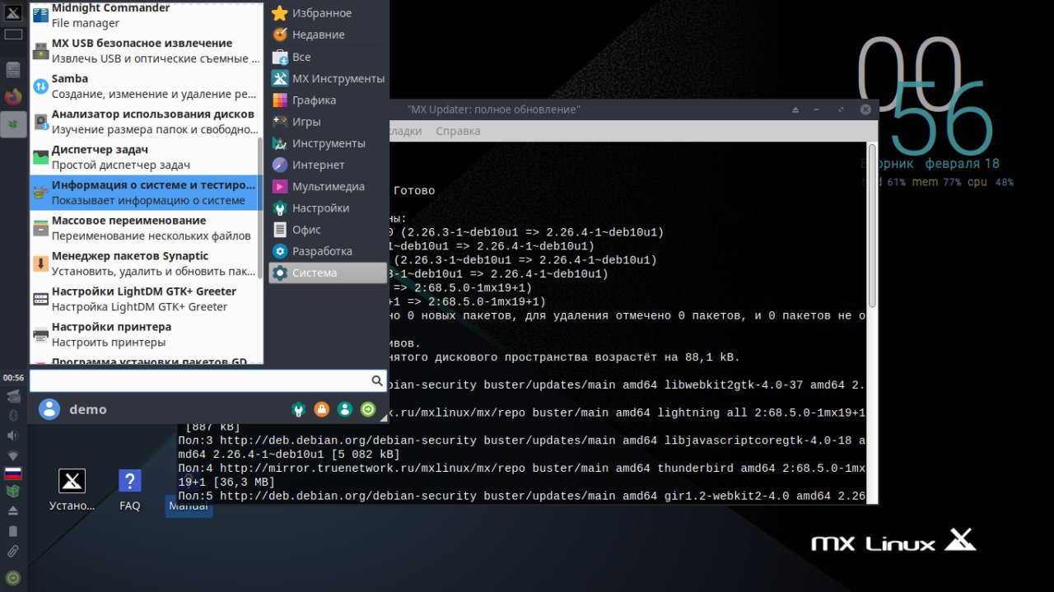The image size is (1054, 592).
Task: Select the Игры category
Action: pos(328,121)
